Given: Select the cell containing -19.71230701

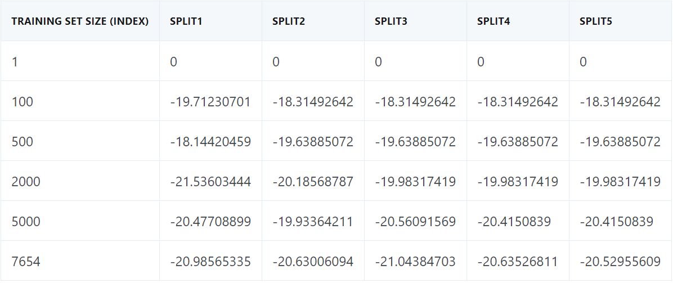Looking at the screenshot, I should 210,102.
